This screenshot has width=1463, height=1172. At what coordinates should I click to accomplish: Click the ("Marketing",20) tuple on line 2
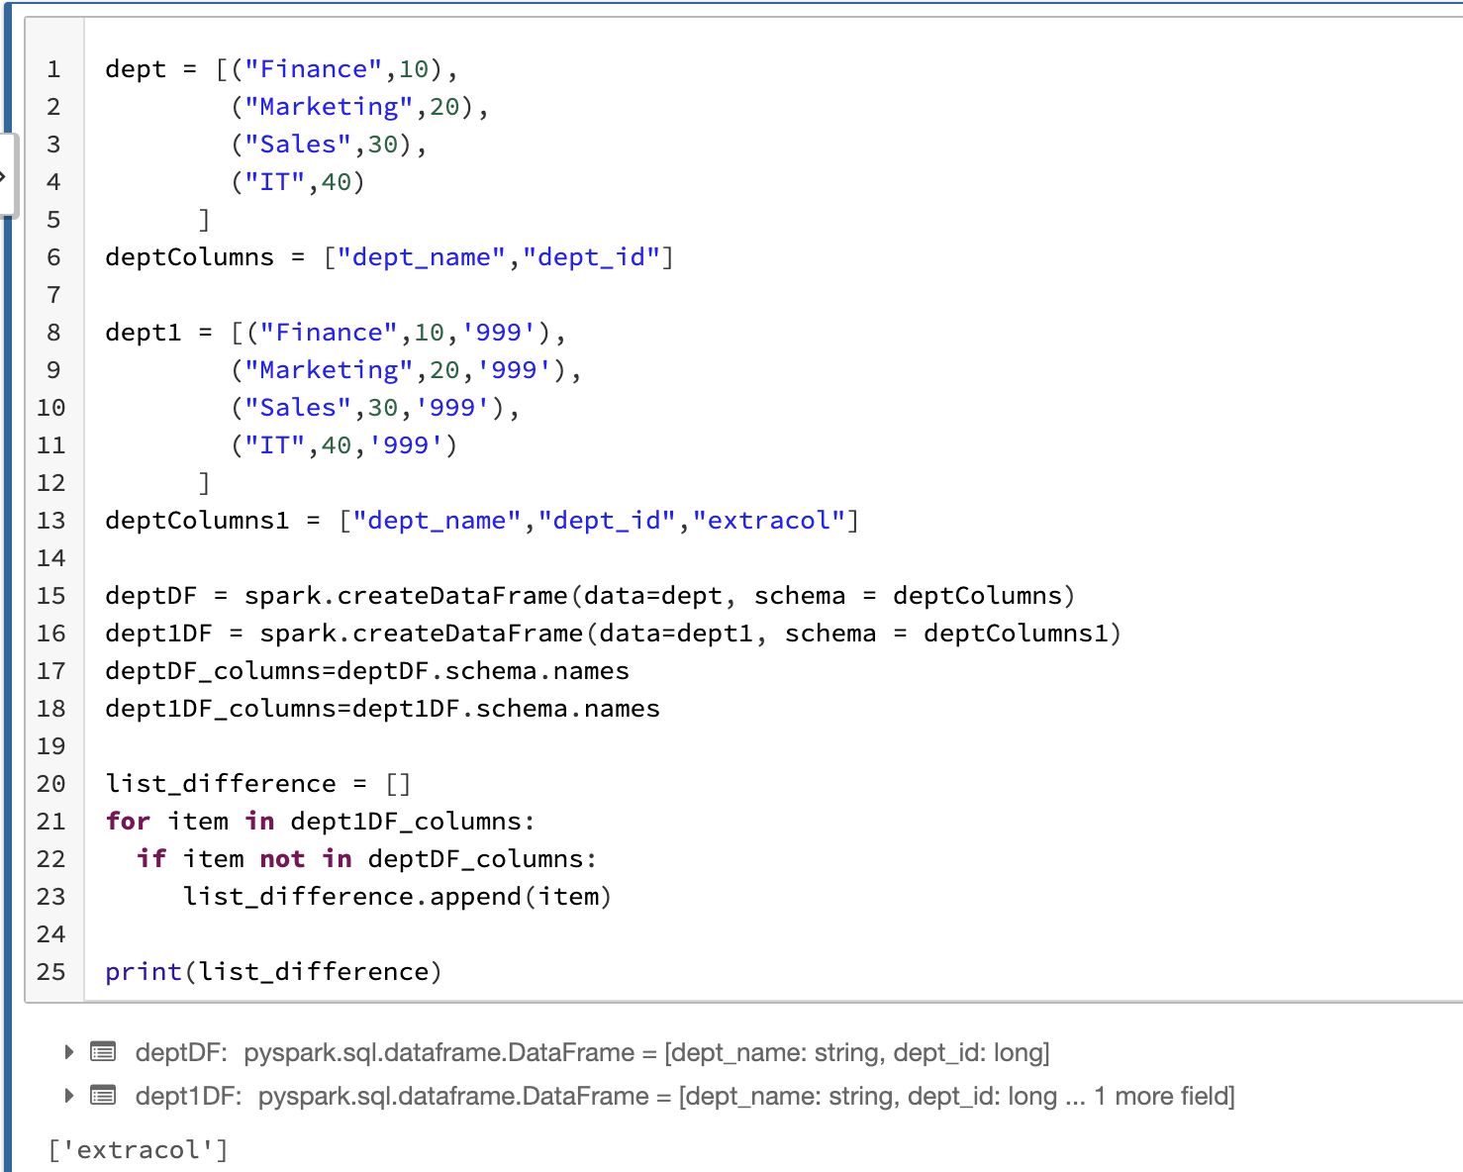tap(352, 106)
